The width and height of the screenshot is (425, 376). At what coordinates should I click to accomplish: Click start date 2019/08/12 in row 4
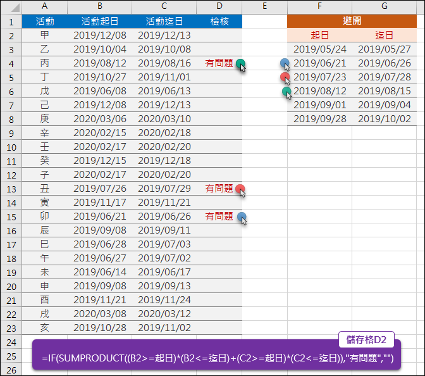coord(99,63)
